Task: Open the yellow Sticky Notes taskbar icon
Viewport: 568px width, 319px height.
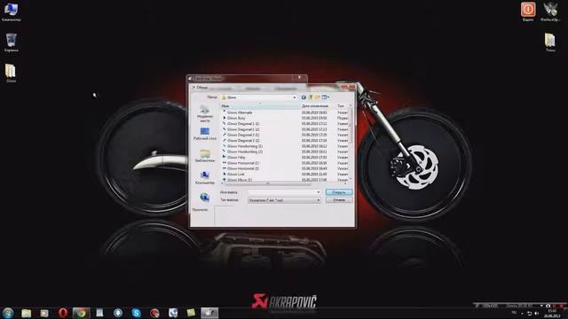Action: (x=191, y=313)
